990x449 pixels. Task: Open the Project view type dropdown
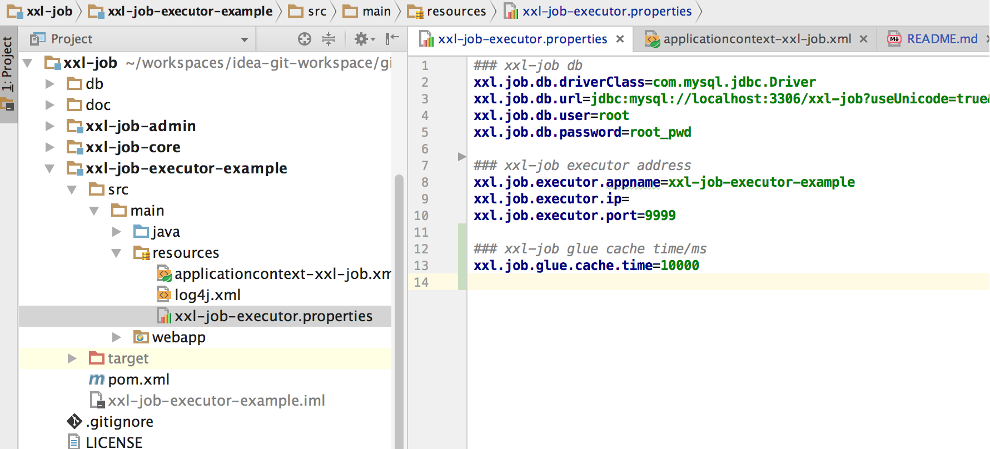pos(245,39)
